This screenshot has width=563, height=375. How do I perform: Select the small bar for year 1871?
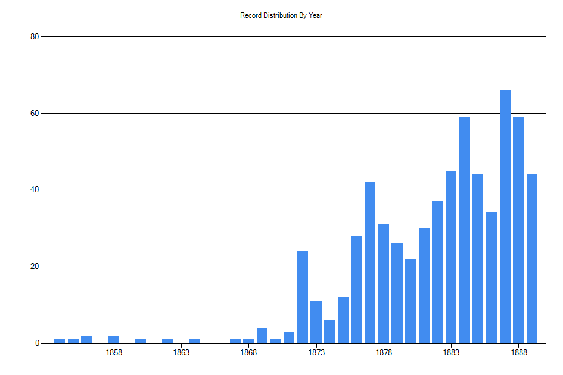[289, 337]
